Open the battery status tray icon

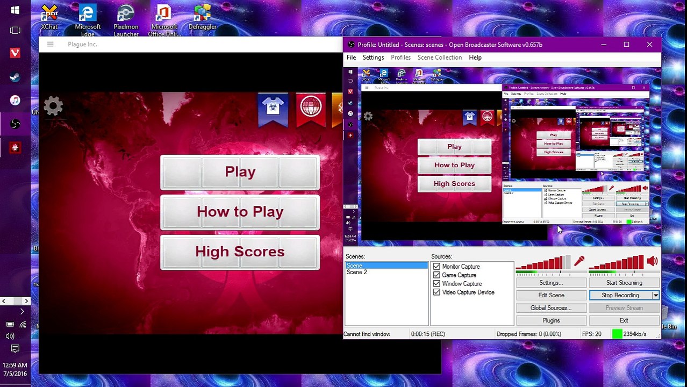pyautogui.click(x=10, y=325)
